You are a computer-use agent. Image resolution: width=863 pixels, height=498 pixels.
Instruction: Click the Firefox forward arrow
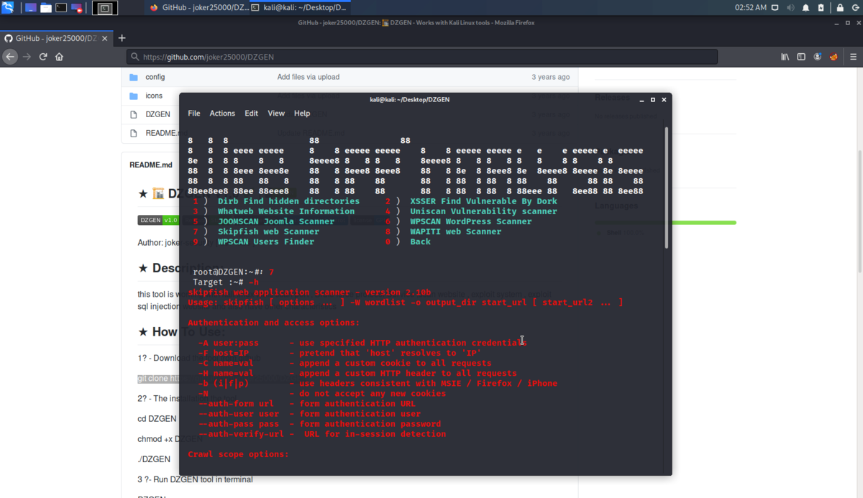pos(27,57)
